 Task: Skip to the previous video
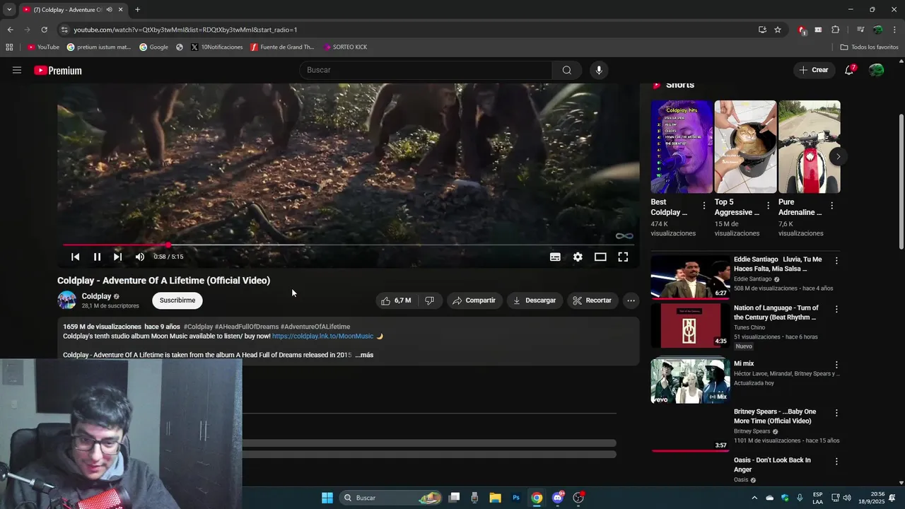[75, 257]
